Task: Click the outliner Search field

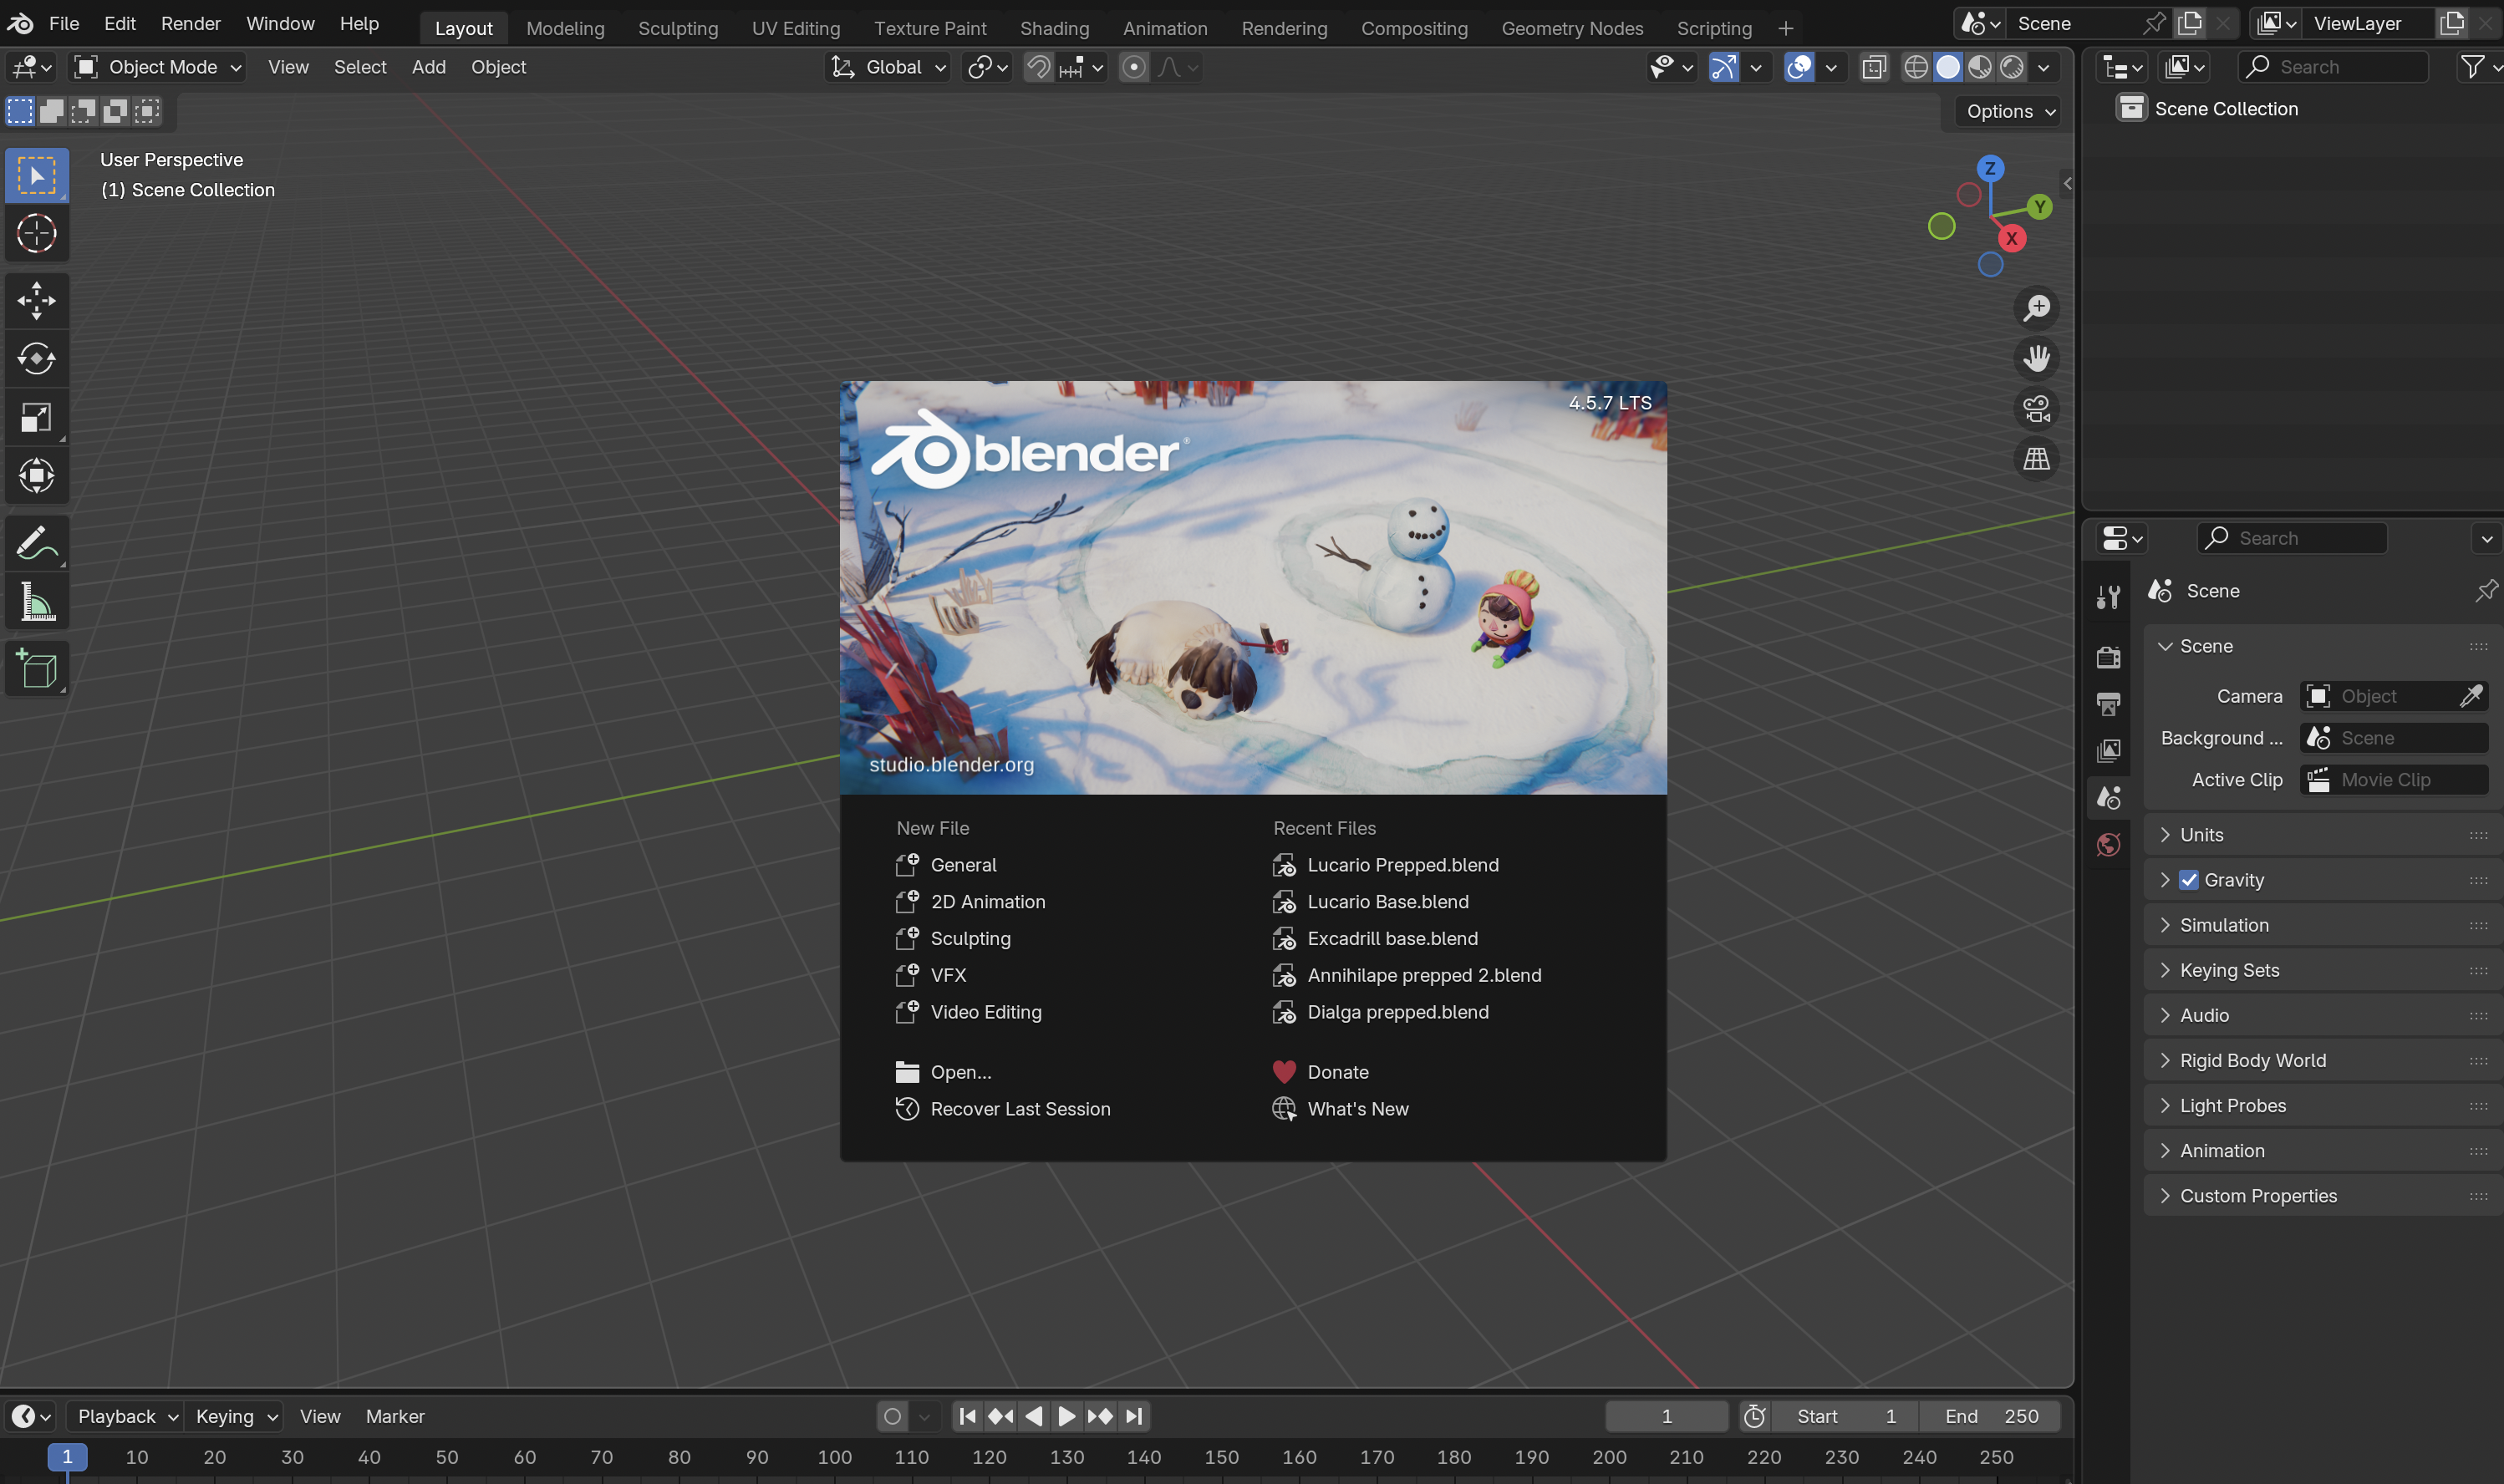Action: tap(2334, 67)
